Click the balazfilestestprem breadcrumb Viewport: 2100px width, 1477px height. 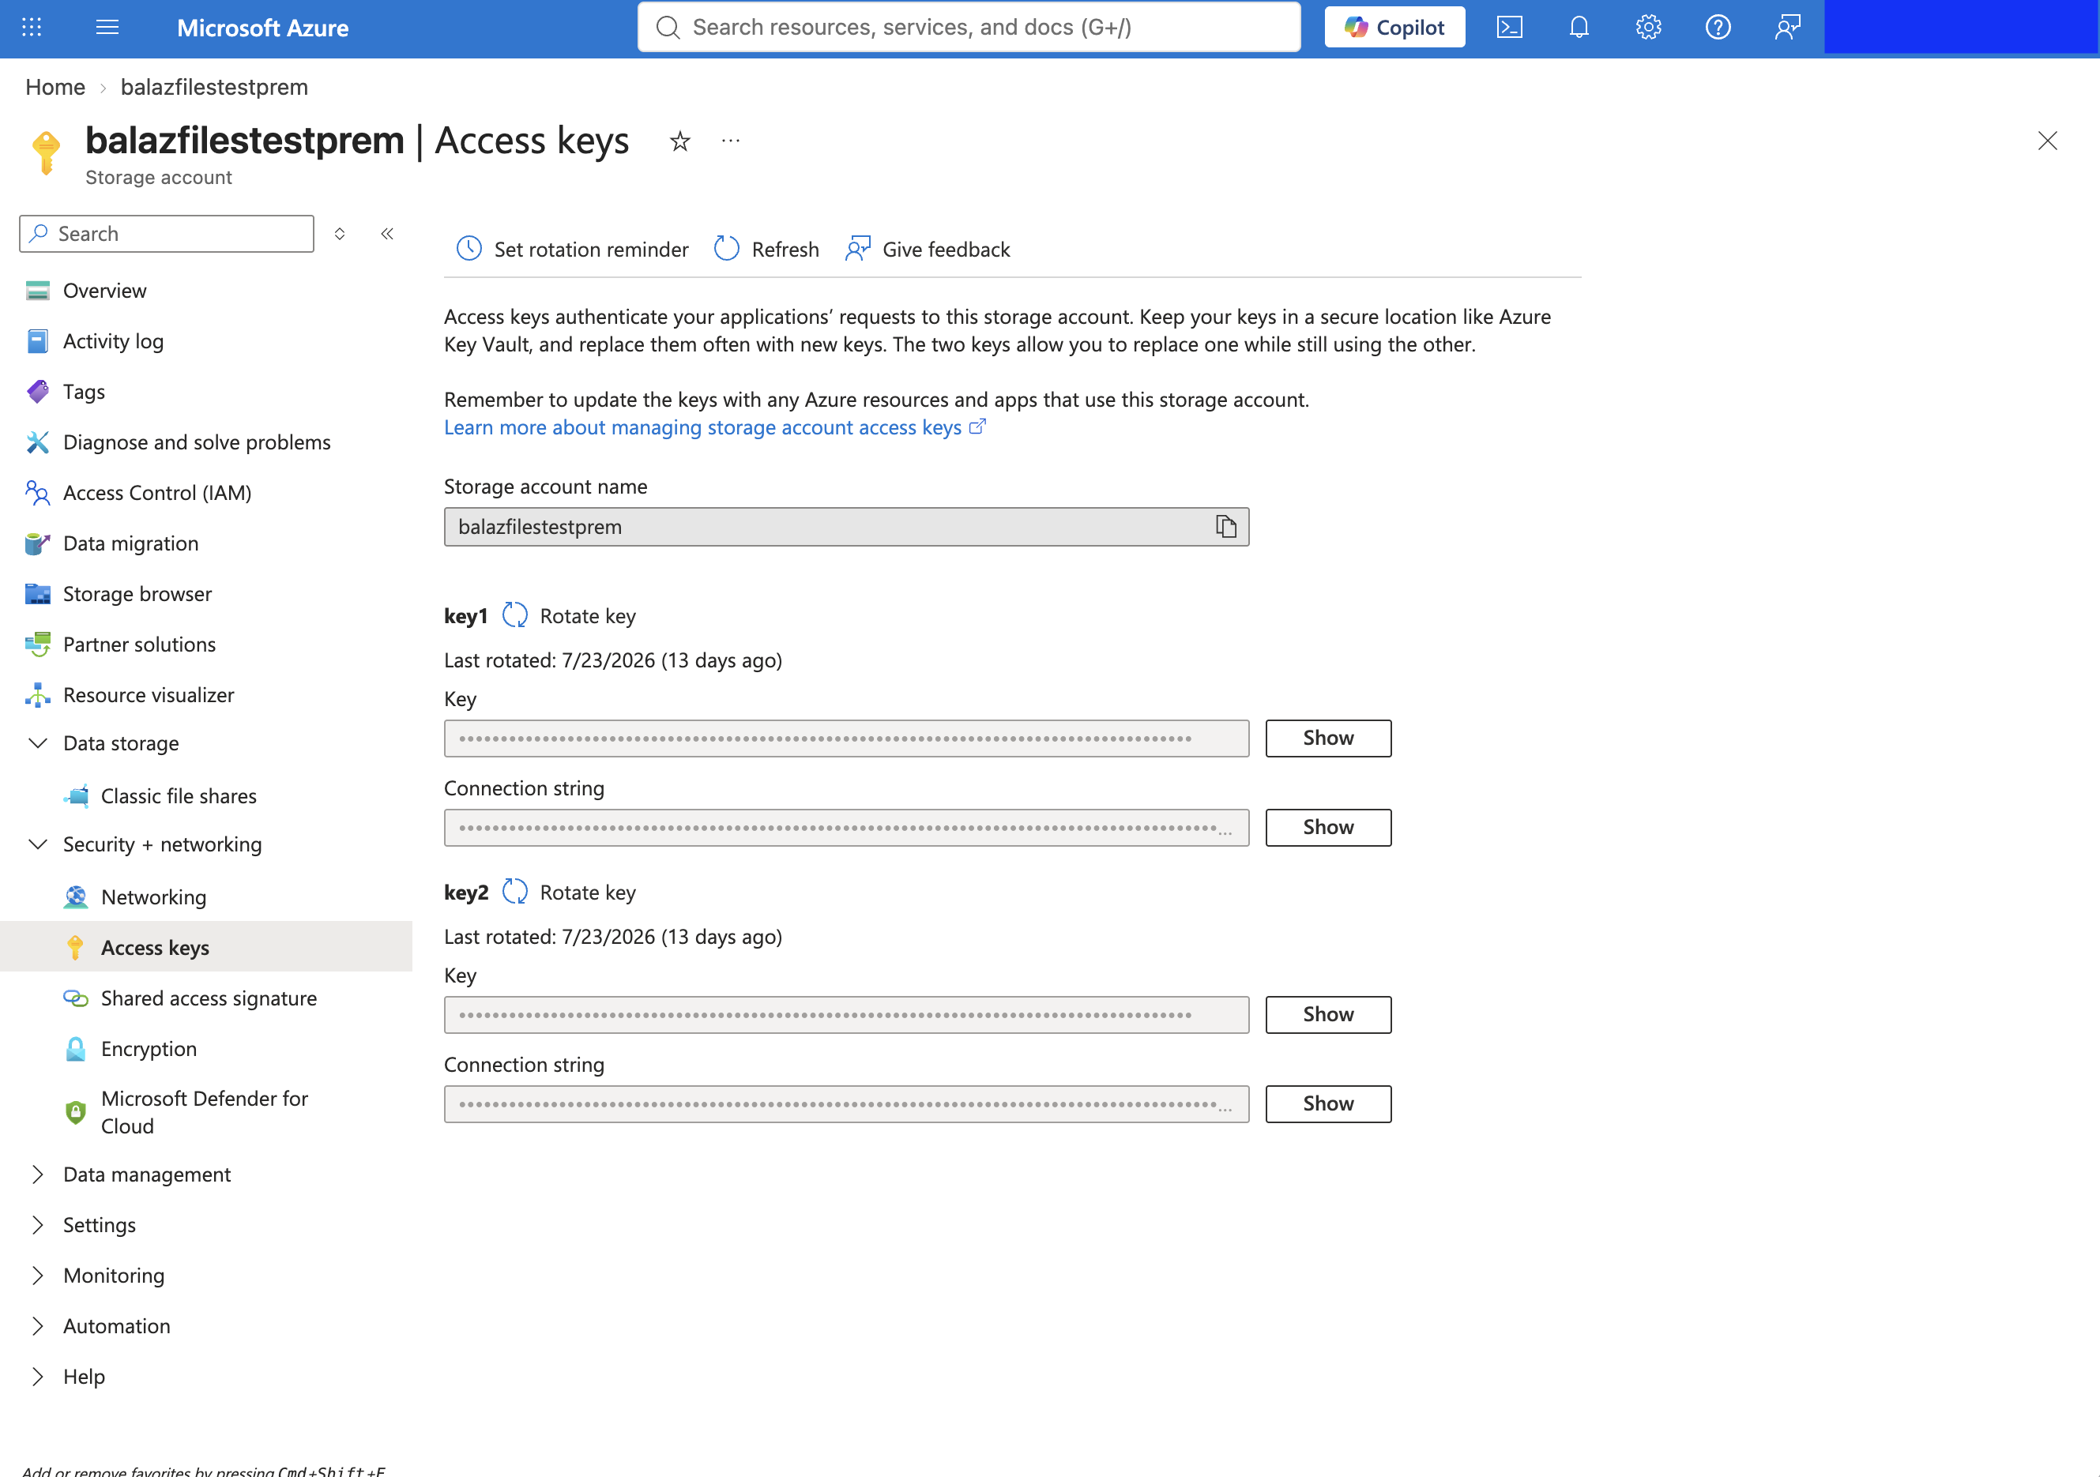point(214,87)
